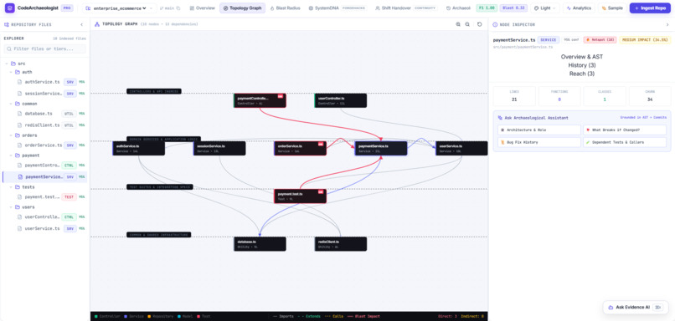Open the Ask Evidence AI button
The image size is (675, 321).
click(x=635, y=308)
